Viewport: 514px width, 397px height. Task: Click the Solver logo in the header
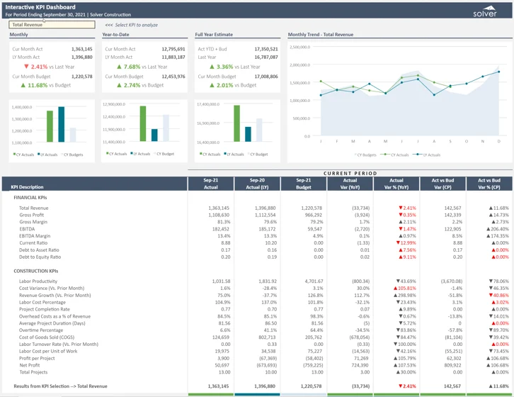485,12
